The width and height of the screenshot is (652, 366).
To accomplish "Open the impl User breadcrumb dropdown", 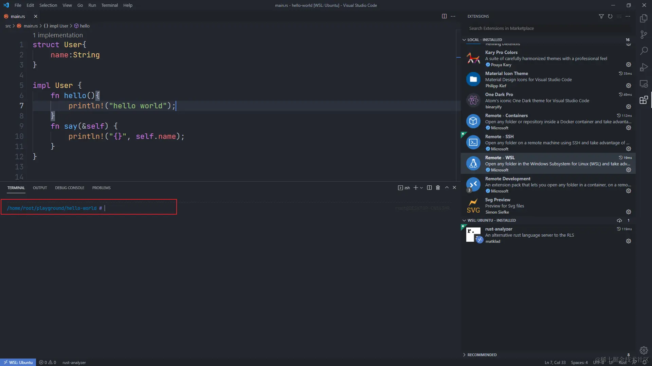I will point(56,26).
